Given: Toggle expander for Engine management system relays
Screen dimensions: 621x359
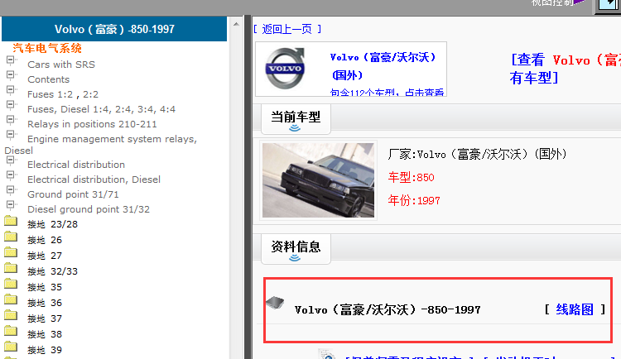Looking at the screenshot, I should (10, 135).
